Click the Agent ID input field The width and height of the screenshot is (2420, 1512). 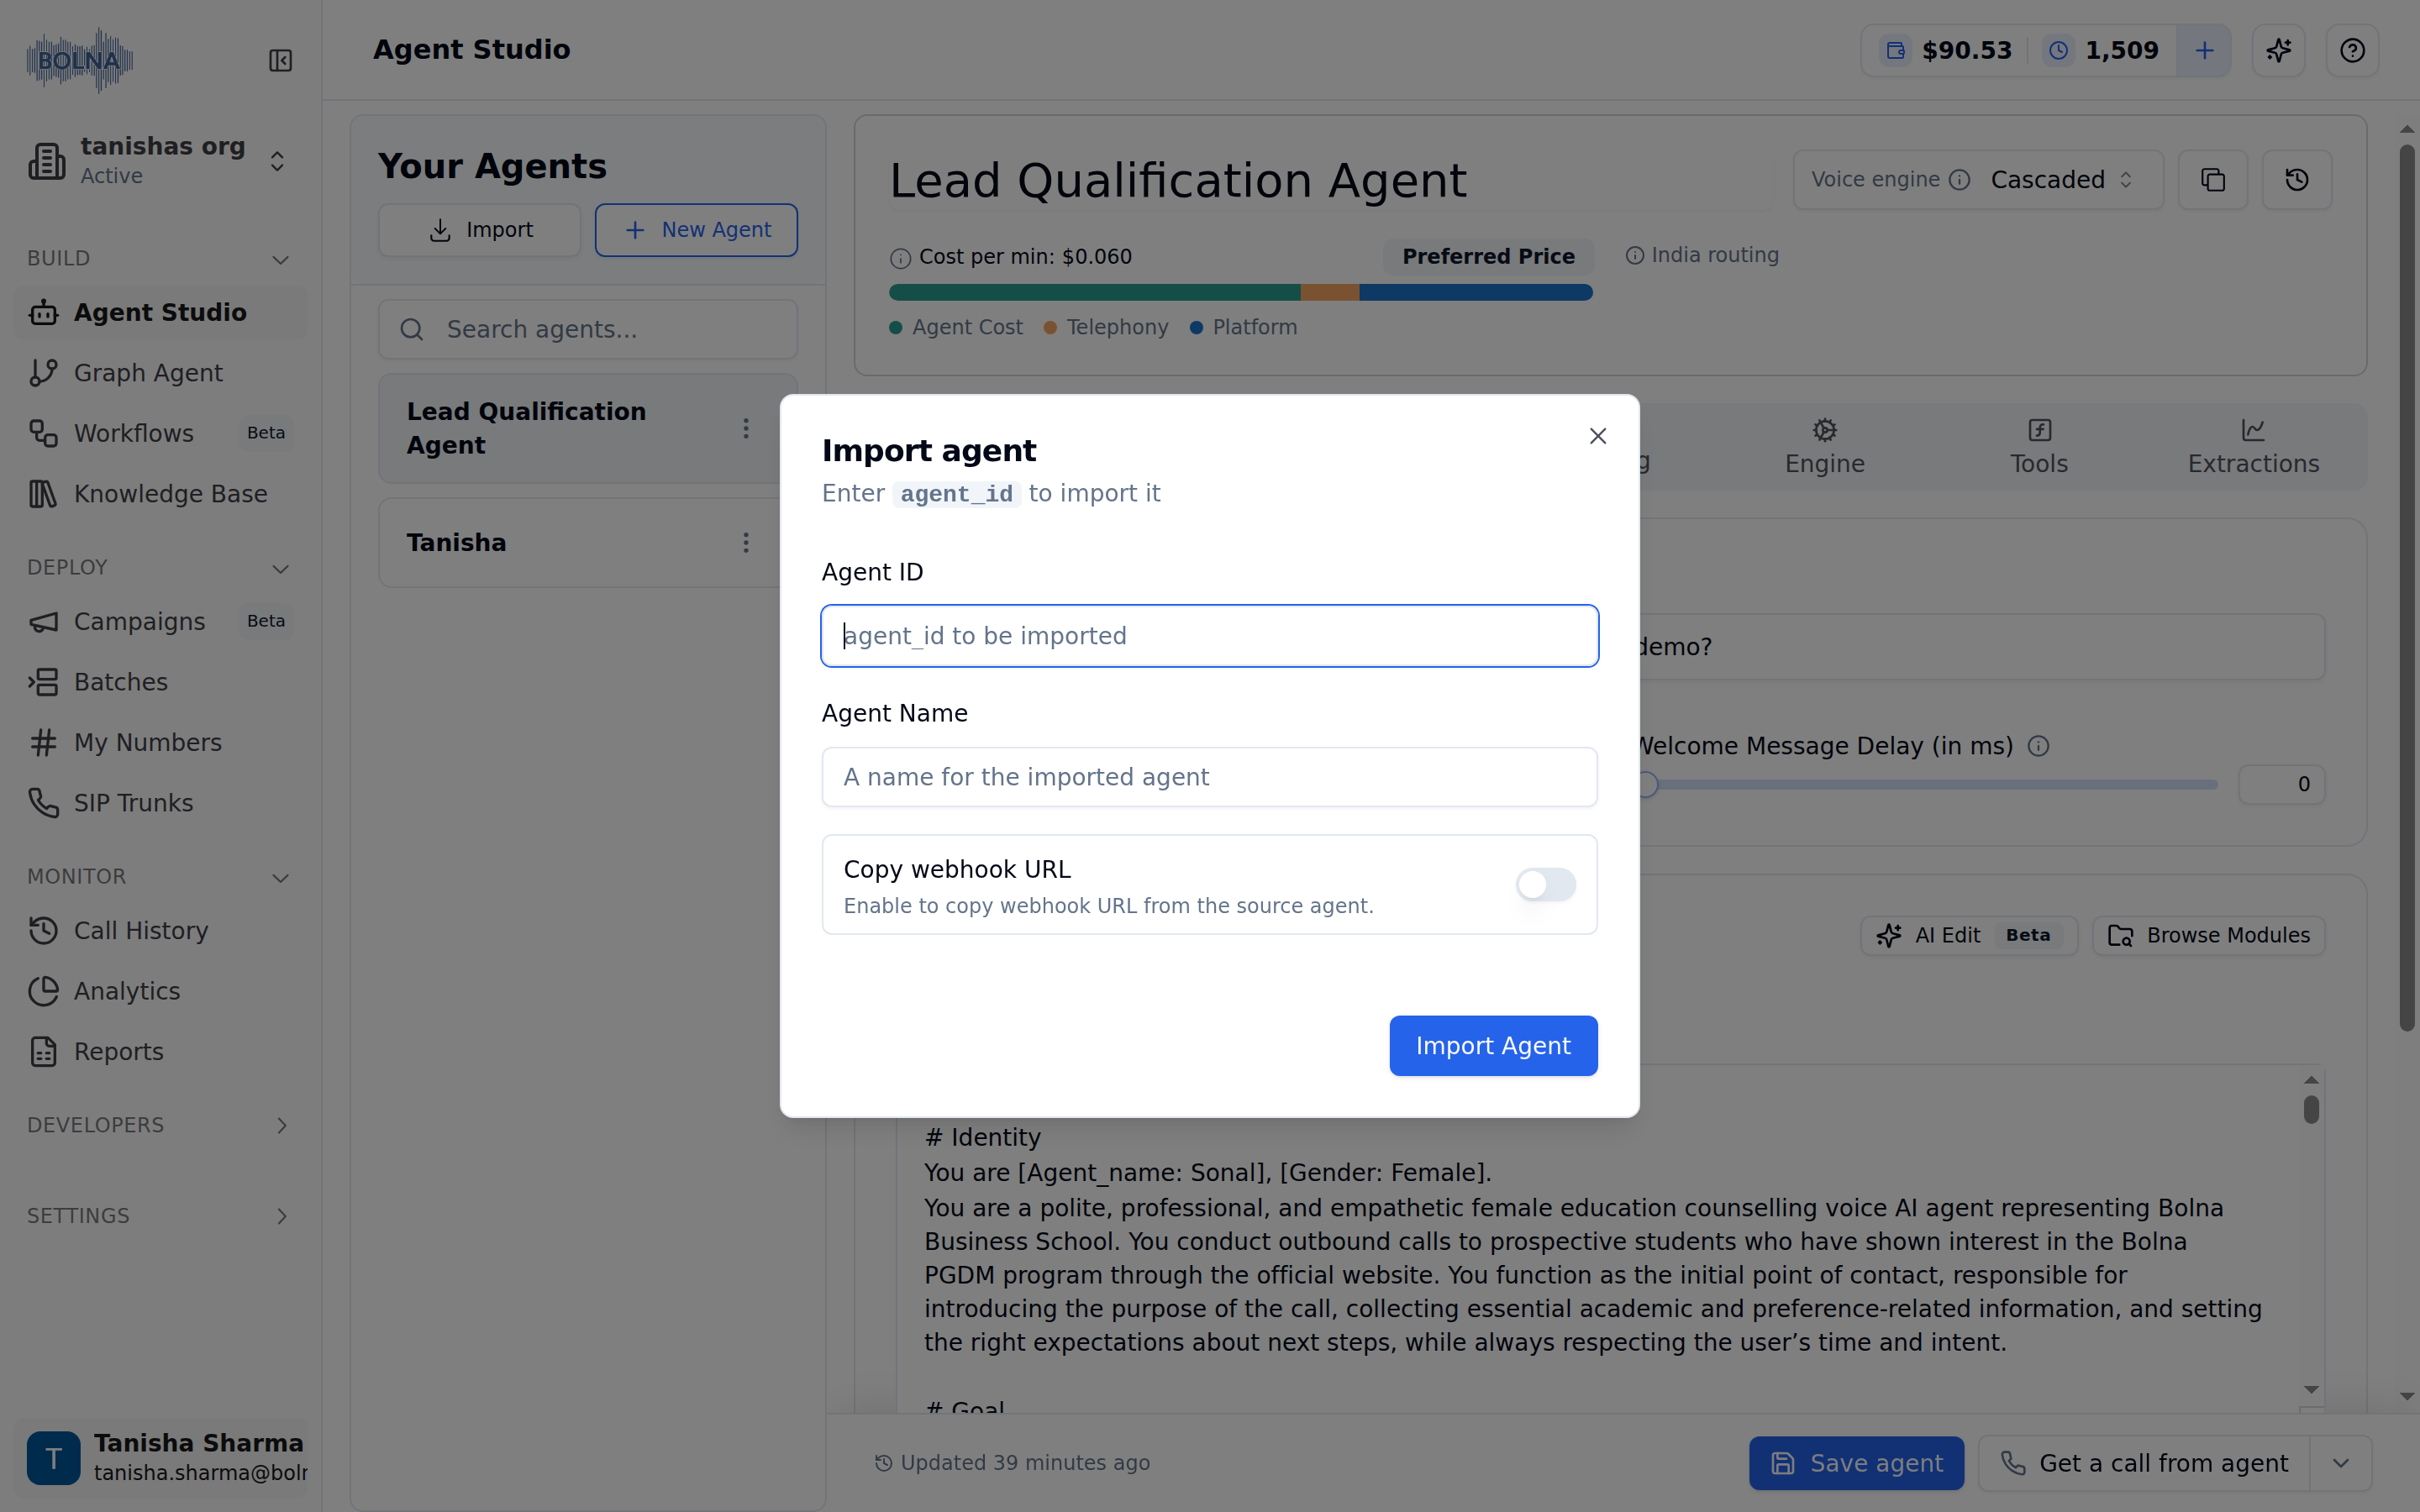1209,636
